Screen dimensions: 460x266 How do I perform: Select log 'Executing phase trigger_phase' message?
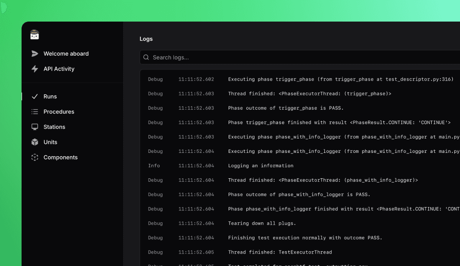coord(341,79)
